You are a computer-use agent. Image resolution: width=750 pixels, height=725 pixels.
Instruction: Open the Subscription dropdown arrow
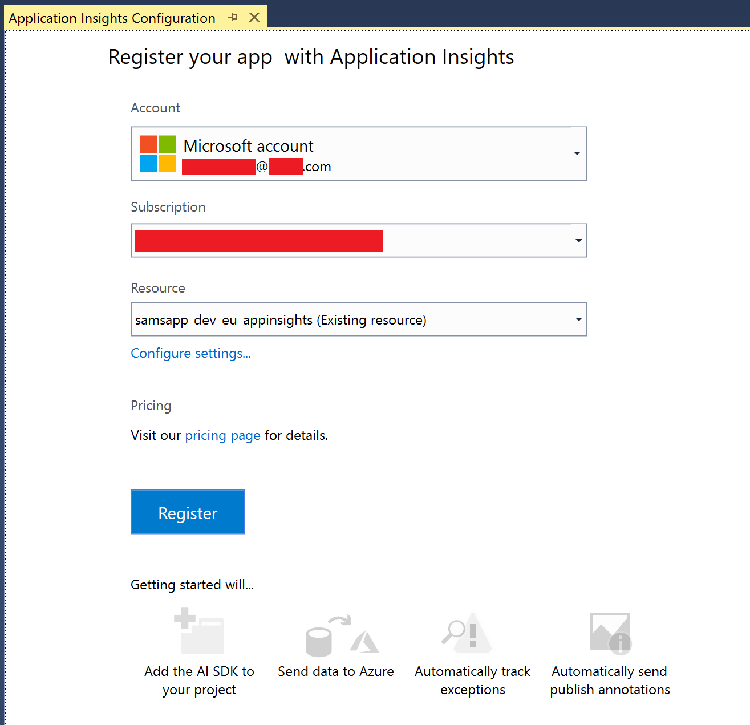pyautogui.click(x=578, y=241)
